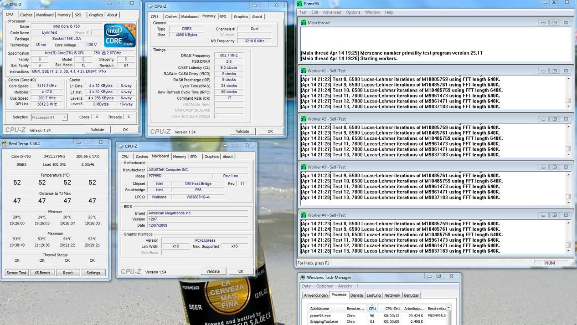
Task: Open the Help menu in Prime95
Action: point(389,12)
